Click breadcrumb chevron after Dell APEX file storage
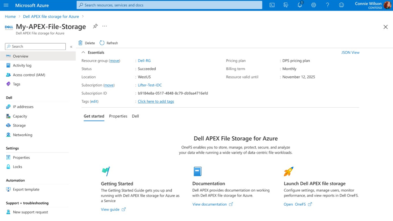This screenshot has width=393, height=221. pyautogui.click(x=83, y=17)
